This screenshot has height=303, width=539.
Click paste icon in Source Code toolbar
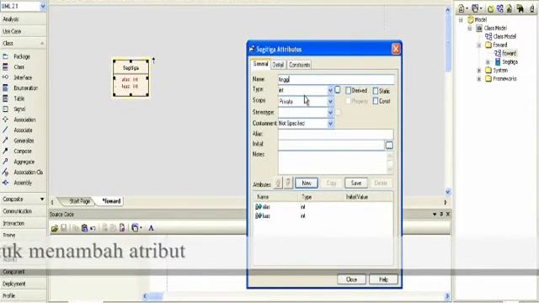84,228
